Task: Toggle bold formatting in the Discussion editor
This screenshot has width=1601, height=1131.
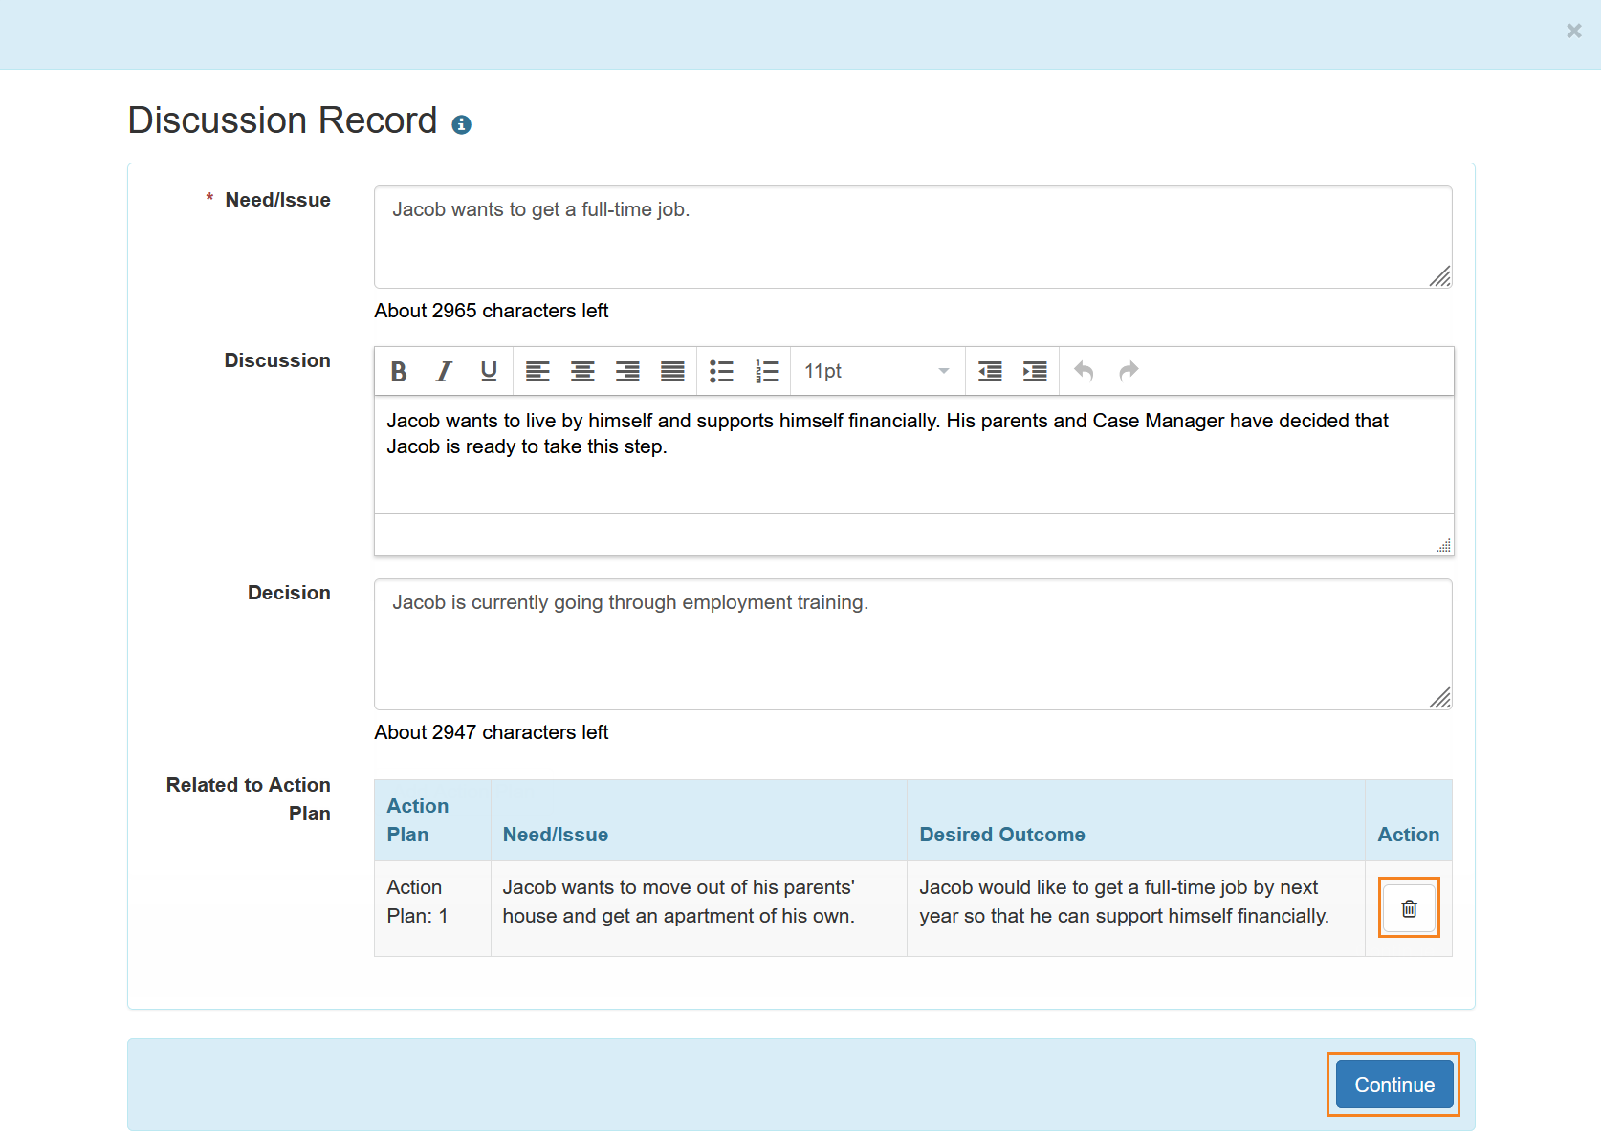Action: (399, 371)
